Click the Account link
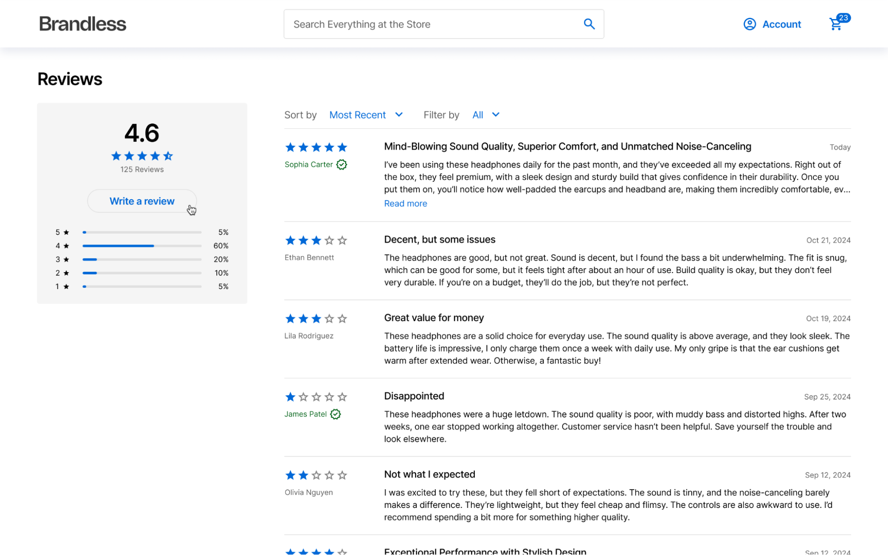This screenshot has width=888, height=555. (781, 24)
